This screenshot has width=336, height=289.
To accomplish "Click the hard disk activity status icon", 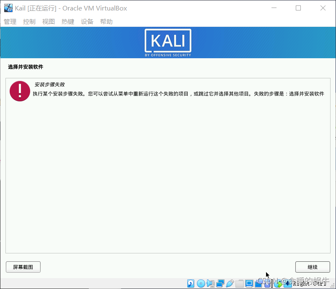I will 191,284.
